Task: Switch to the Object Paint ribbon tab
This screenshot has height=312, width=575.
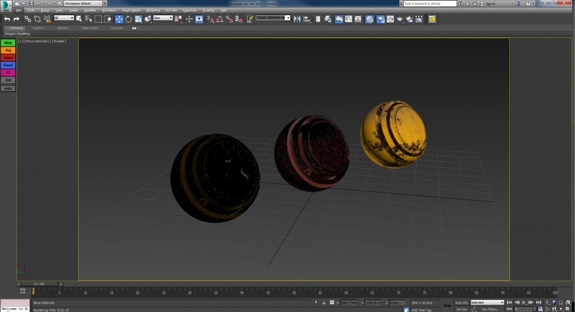Action: [x=90, y=28]
